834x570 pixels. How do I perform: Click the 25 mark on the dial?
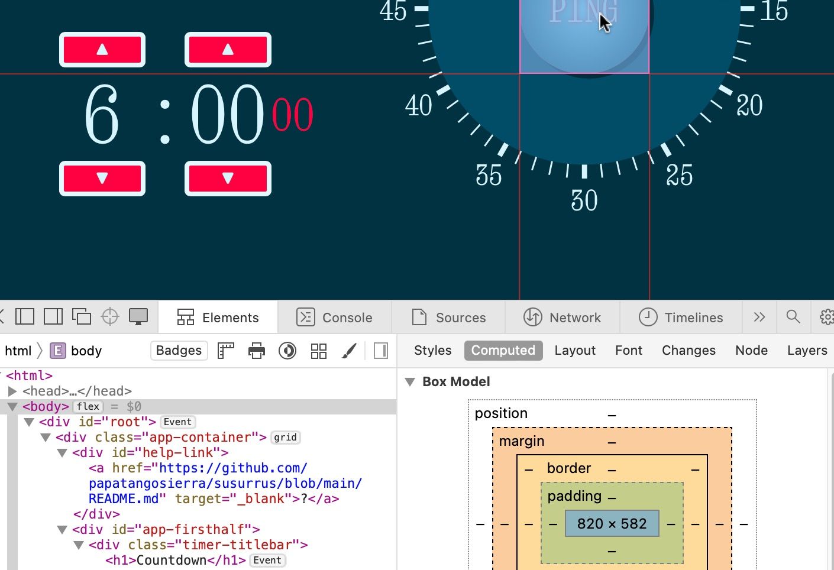[x=680, y=176]
